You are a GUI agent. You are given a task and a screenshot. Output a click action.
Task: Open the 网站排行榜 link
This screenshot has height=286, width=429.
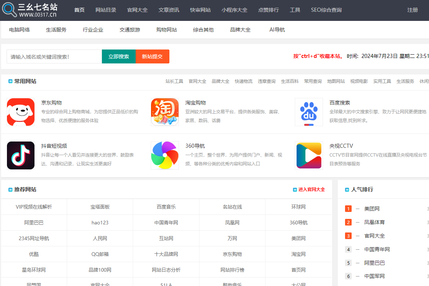tap(232, 270)
